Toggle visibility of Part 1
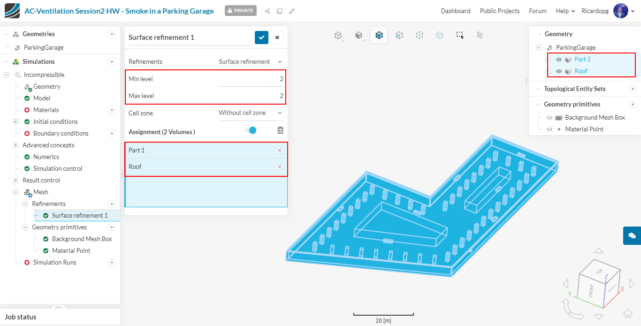The height and width of the screenshot is (326, 641). coord(558,60)
